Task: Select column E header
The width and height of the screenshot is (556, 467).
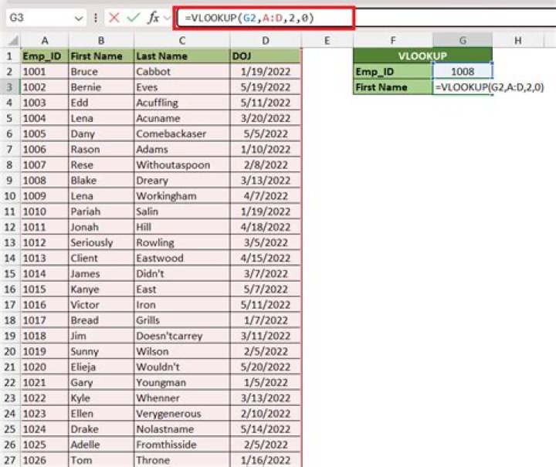Action: (x=327, y=40)
